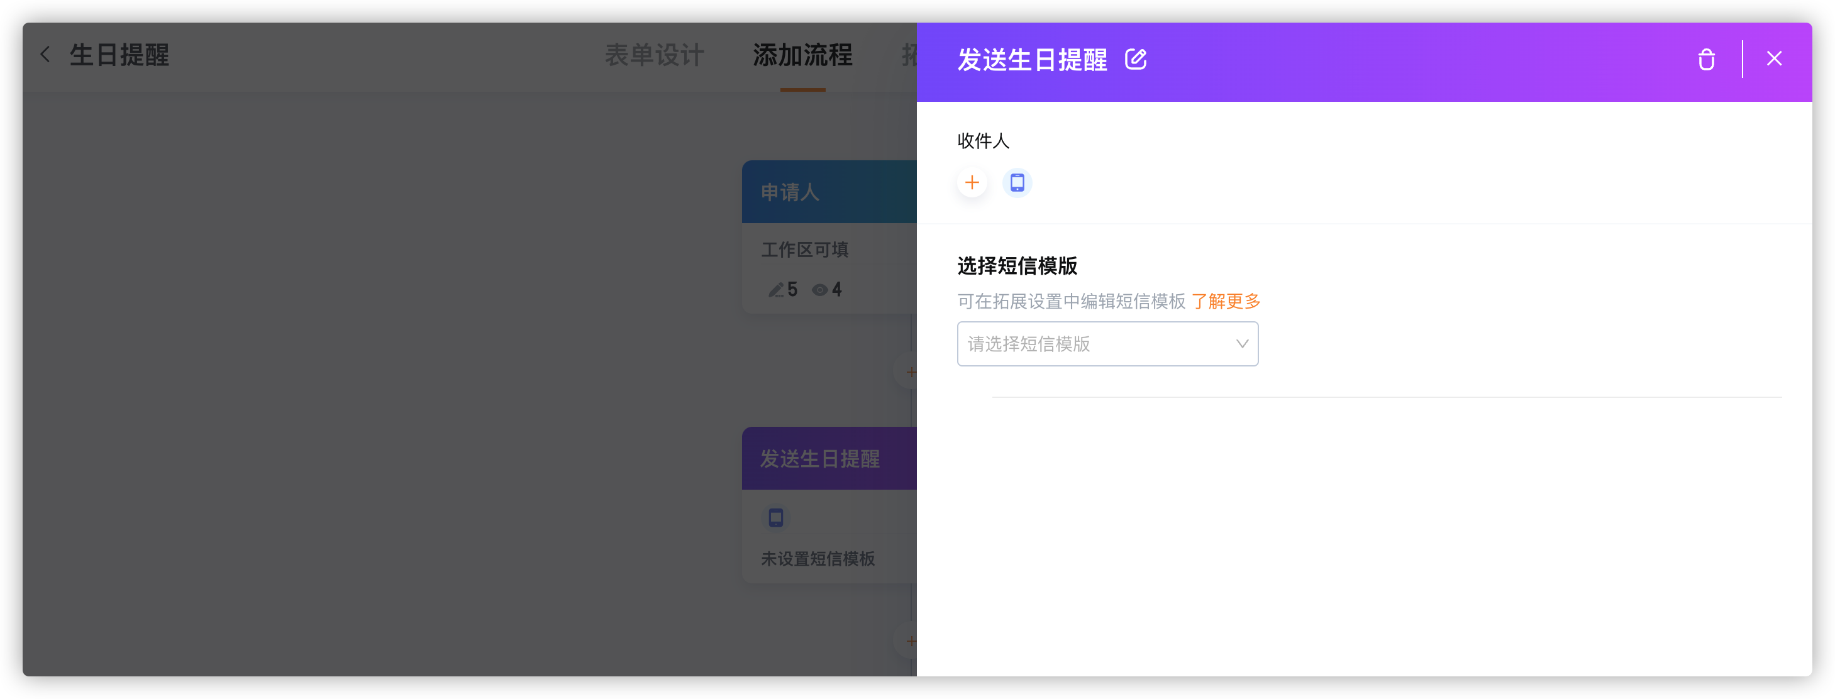The image size is (1835, 699).
Task: Click the 可在拓展设置中编辑短信模板 hint text
Action: (x=1072, y=301)
